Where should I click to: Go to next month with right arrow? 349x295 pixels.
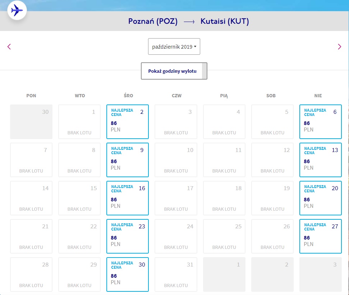click(339, 46)
